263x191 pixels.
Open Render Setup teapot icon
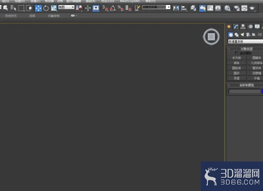point(236,8)
